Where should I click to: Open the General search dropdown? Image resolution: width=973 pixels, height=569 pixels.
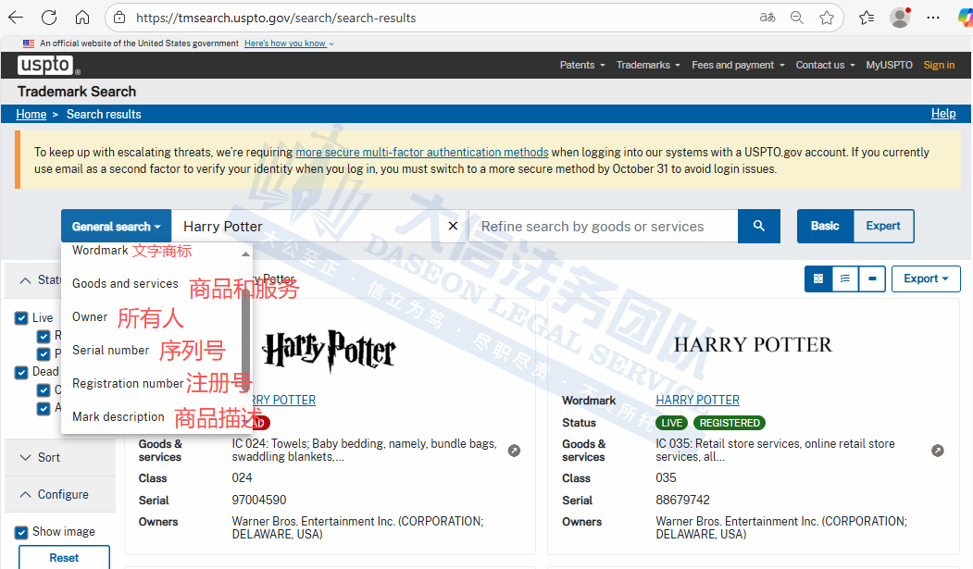pos(116,227)
